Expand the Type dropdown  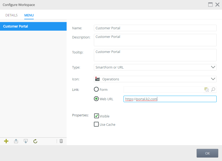[x=213, y=67]
